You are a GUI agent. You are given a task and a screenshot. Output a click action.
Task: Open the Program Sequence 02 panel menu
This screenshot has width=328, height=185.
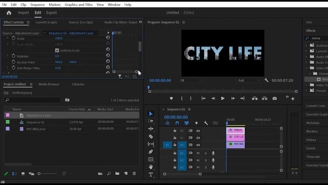coord(183,22)
